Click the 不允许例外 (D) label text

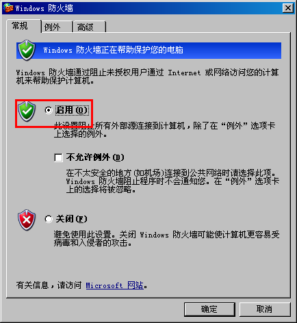(95, 157)
